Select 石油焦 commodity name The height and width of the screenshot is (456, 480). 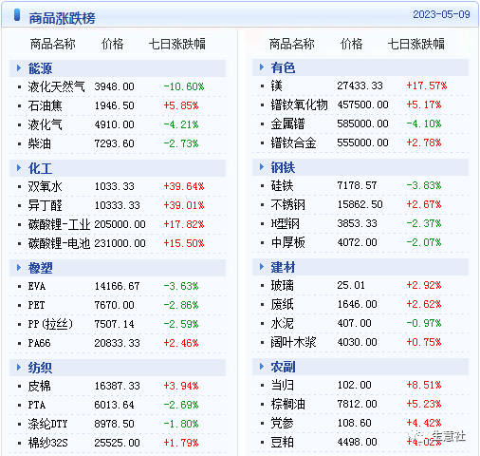[x=45, y=105]
